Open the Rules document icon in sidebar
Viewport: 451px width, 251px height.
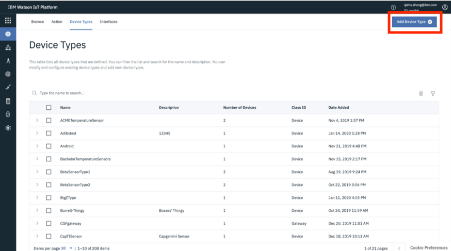[x=8, y=101]
